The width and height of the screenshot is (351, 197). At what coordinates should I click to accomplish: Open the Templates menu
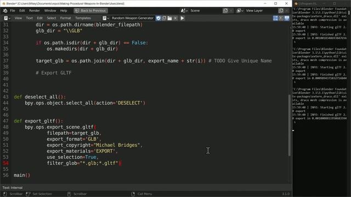click(83, 18)
